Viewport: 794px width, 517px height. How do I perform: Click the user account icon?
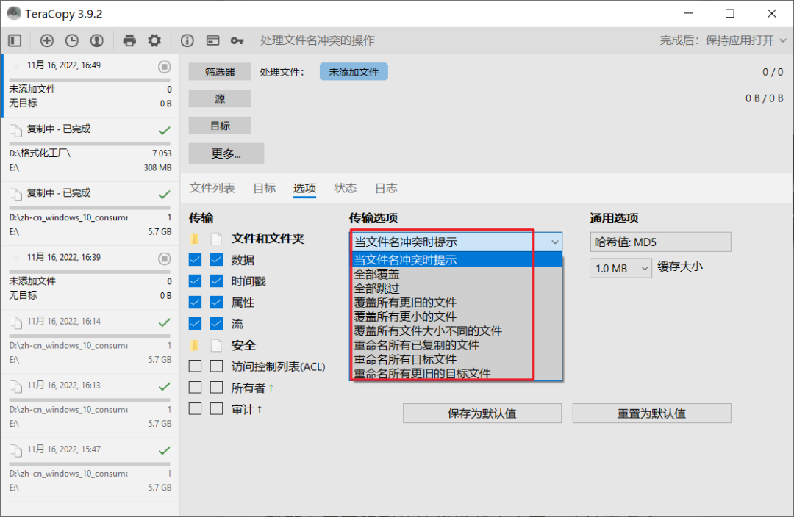tap(96, 40)
